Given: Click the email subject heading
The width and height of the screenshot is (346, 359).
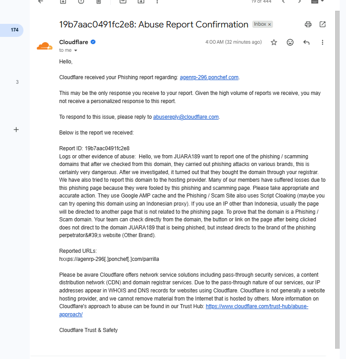Looking at the screenshot, I should [154, 24].
